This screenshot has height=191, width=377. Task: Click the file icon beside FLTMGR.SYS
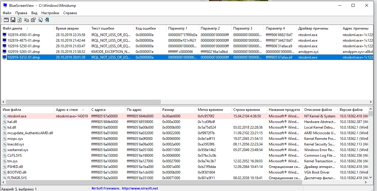click(4, 178)
